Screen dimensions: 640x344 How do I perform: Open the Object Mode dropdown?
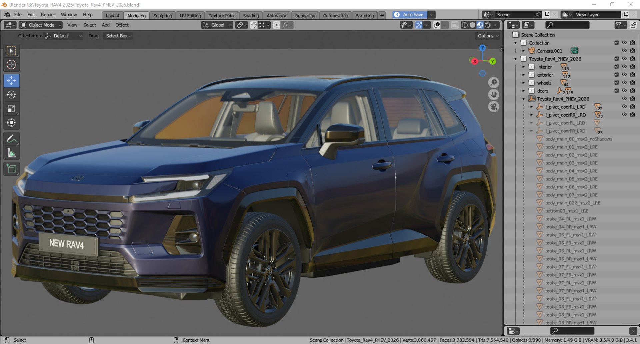tap(41, 25)
